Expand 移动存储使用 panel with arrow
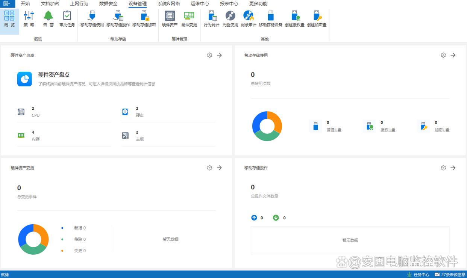467x278 pixels. pyautogui.click(x=453, y=55)
